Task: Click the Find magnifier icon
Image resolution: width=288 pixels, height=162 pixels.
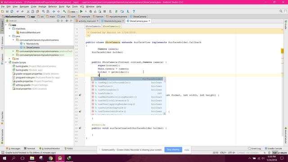Action: pyautogui.click(x=43, y=11)
